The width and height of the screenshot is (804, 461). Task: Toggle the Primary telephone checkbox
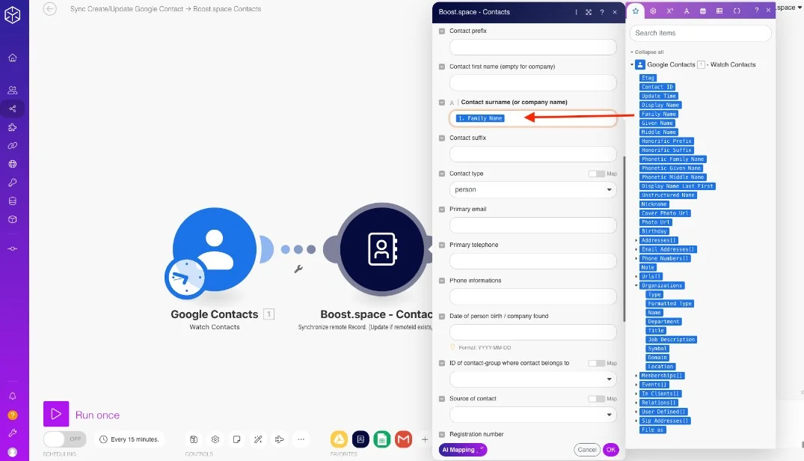click(x=442, y=245)
